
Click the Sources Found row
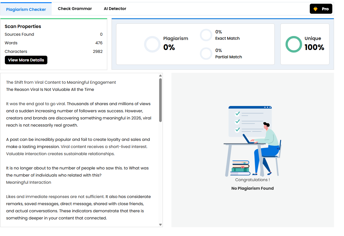point(54,34)
